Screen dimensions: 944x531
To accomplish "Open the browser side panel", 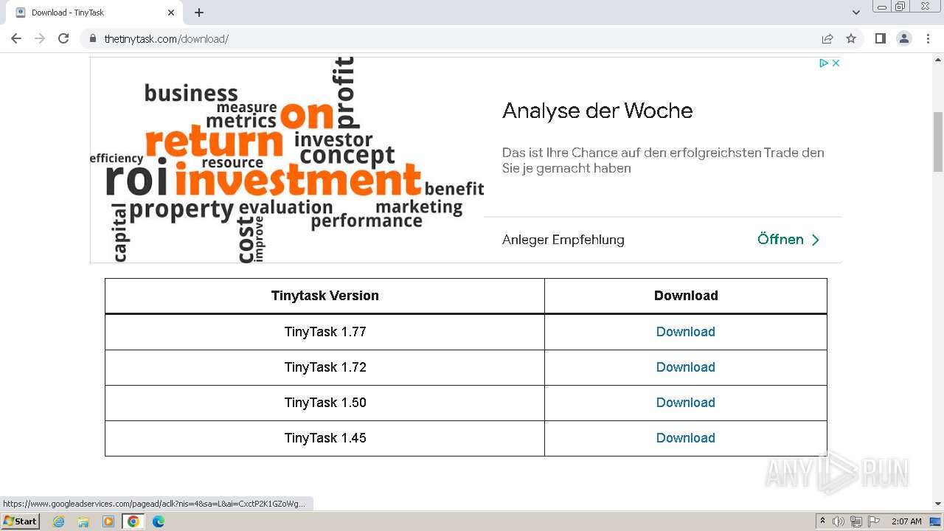I will pyautogui.click(x=880, y=38).
